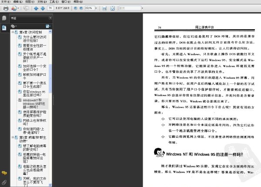Select bookmark 使用屏幕保护程序能有效吗?
261x187 pixels.
click(35, 114)
